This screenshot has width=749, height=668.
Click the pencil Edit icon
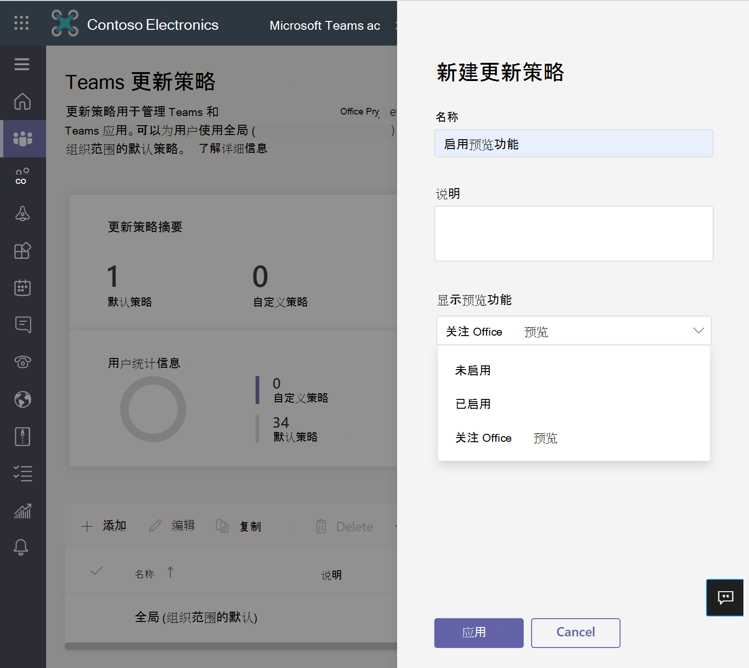pos(155,526)
